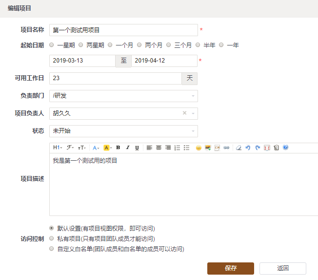Toggle underline formatting

coord(137,148)
